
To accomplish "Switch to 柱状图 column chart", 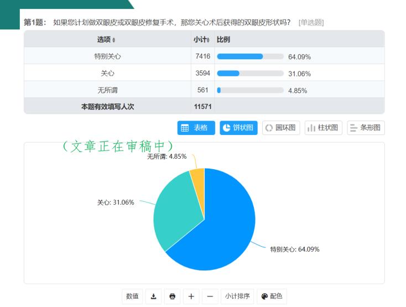I will pyautogui.click(x=324, y=128).
